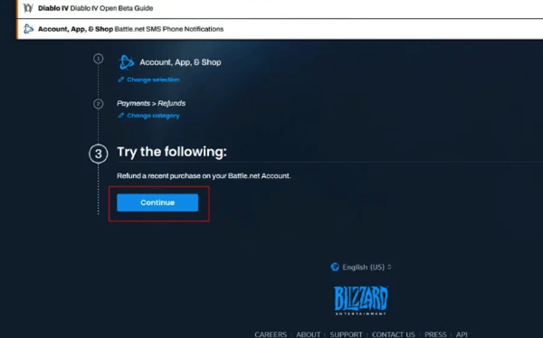Open the API footer link
This screenshot has width=543, height=338.
click(x=462, y=334)
